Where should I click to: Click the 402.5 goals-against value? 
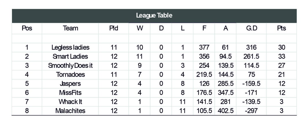226,111
